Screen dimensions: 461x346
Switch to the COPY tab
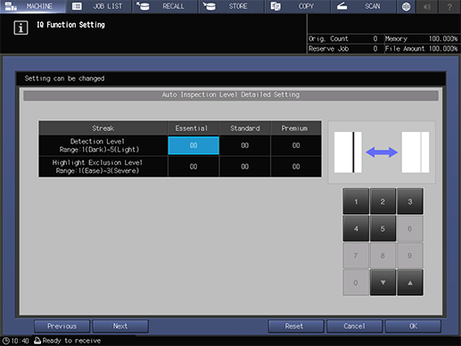click(298, 6)
